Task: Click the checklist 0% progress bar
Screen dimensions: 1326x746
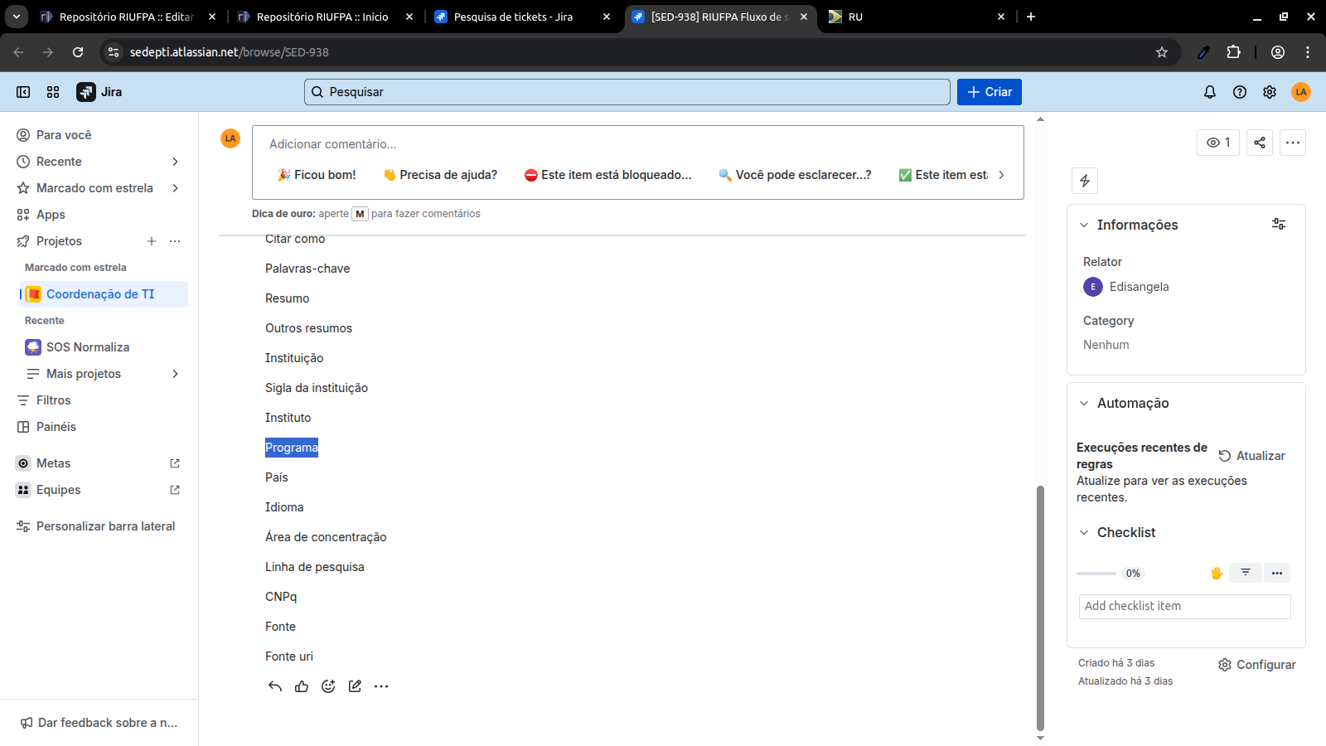Action: click(x=1096, y=574)
